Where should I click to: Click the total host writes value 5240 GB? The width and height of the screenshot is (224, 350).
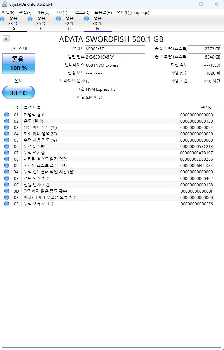205,57
